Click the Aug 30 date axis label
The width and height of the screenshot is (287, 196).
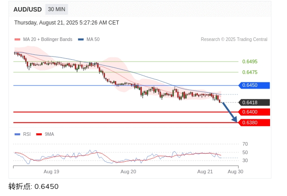coord(235,171)
